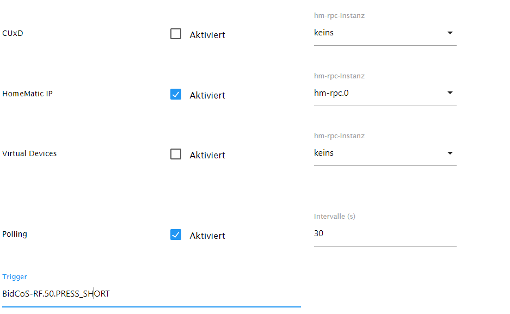Click the Intervalle (s) input field
Screen dimensions: 510x314
click(x=384, y=233)
